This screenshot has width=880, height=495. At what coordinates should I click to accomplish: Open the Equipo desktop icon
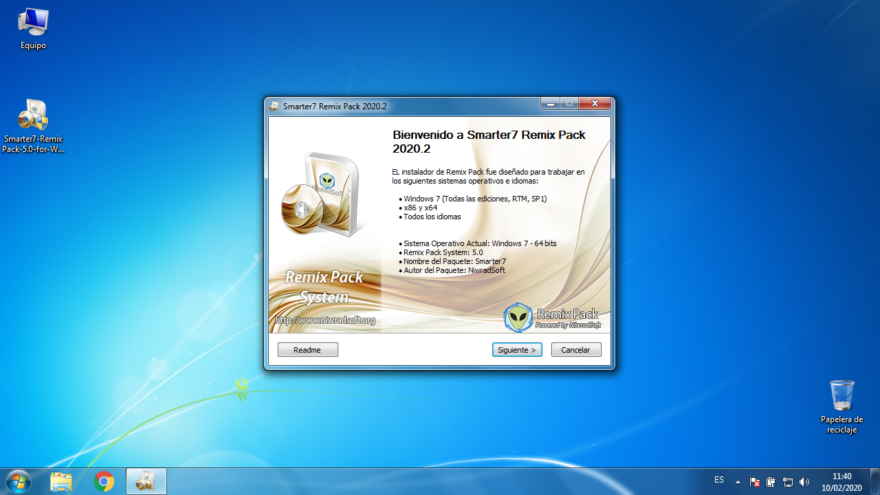pos(33,30)
